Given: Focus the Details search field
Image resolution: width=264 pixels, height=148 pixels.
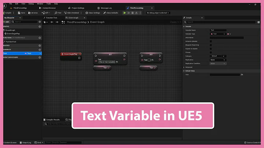Looking at the screenshot, I should coord(220,22).
